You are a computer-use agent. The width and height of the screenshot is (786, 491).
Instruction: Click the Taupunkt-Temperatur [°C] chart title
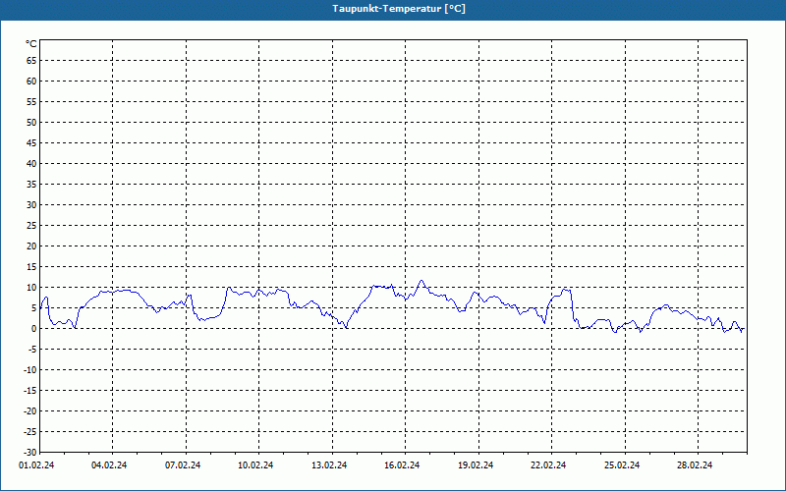coord(399,9)
